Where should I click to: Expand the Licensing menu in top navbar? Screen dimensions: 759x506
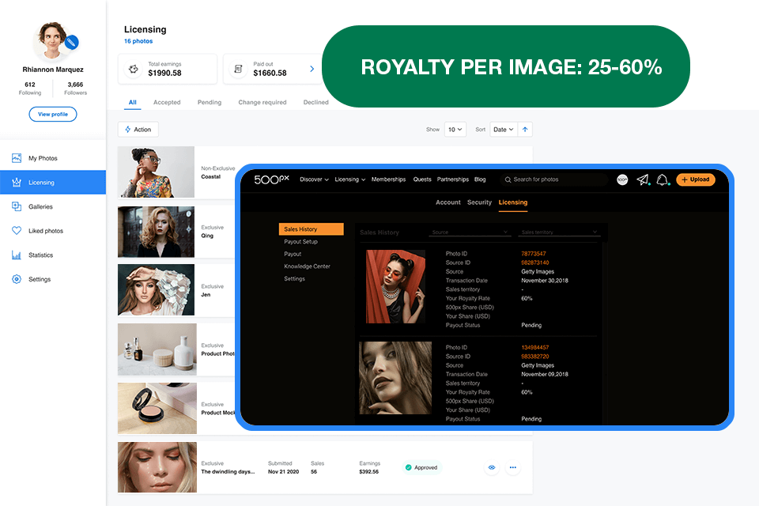click(x=350, y=179)
